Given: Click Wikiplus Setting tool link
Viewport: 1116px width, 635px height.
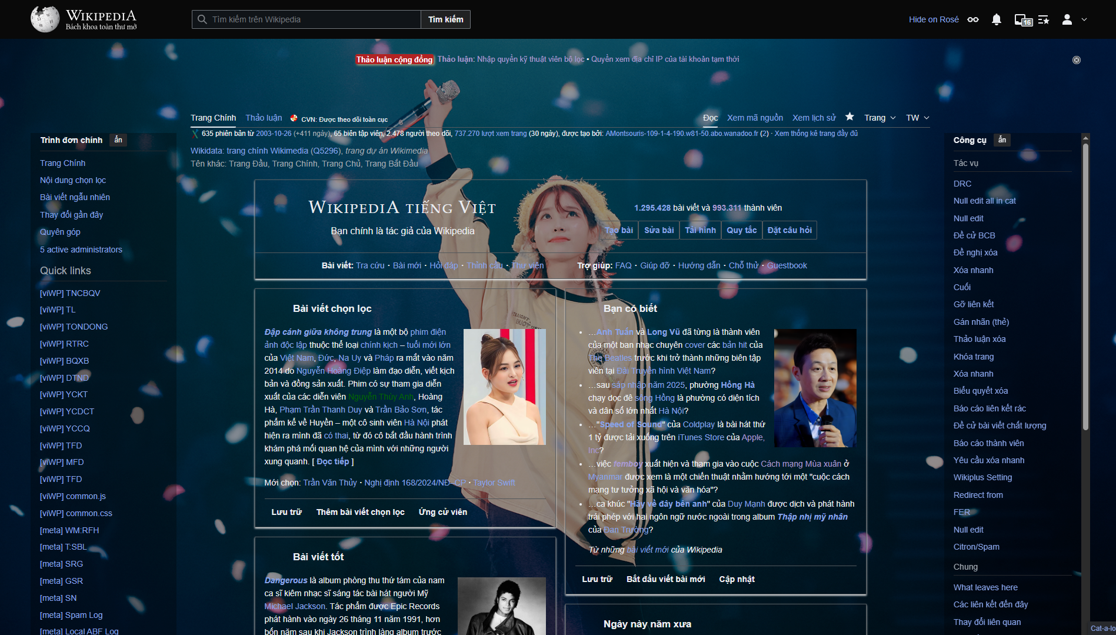Looking at the screenshot, I should [983, 477].
